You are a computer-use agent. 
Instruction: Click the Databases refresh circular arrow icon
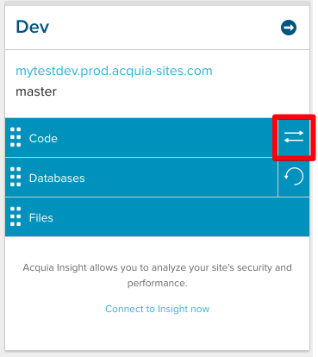(x=294, y=177)
